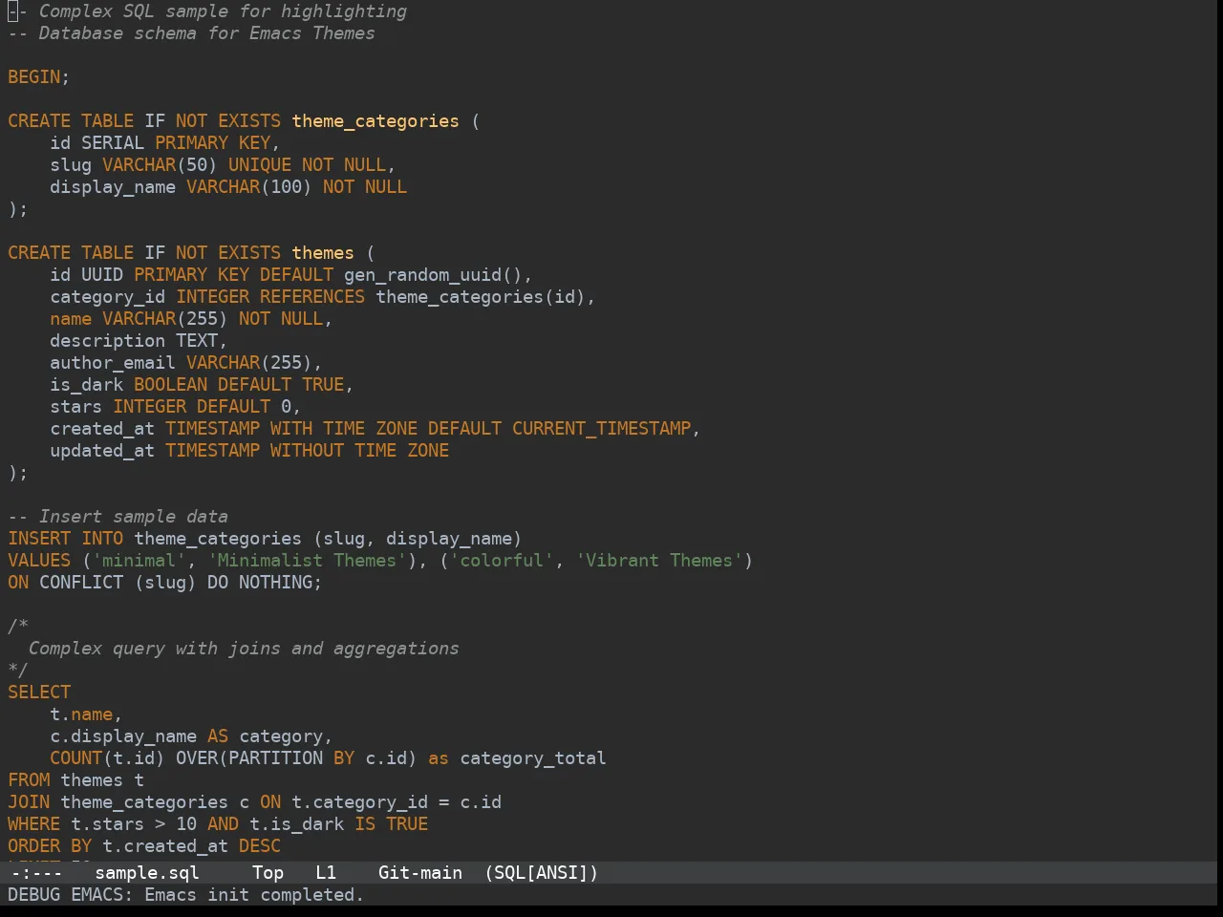Click t.name in the select list
Screen dimensions: 1223x917
(x=81, y=714)
